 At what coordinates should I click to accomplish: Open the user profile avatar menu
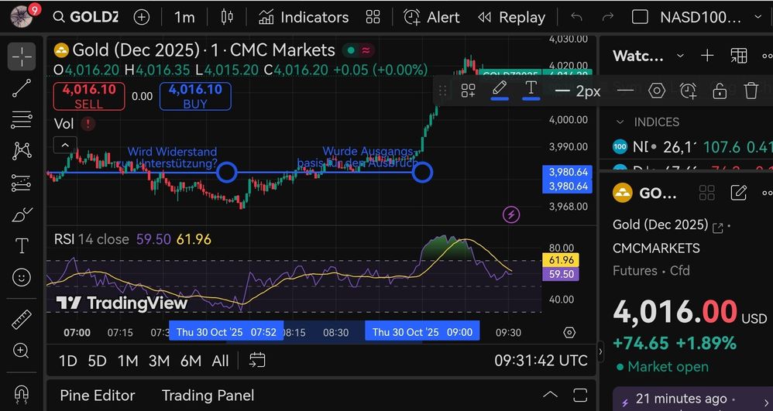pyautogui.click(x=22, y=17)
